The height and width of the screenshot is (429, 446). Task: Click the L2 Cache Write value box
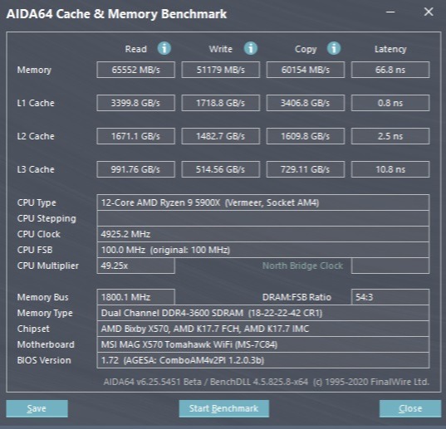pos(220,136)
